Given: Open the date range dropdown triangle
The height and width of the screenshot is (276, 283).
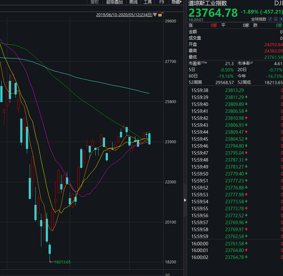Looking at the screenshot, I should [155, 15].
